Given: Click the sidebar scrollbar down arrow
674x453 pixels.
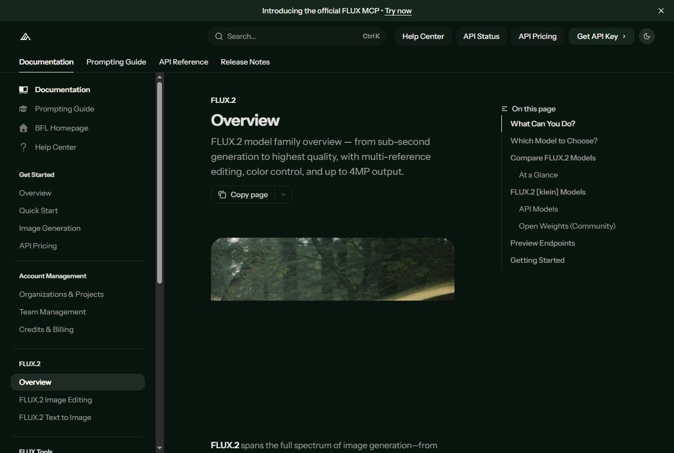Looking at the screenshot, I should click(x=159, y=448).
